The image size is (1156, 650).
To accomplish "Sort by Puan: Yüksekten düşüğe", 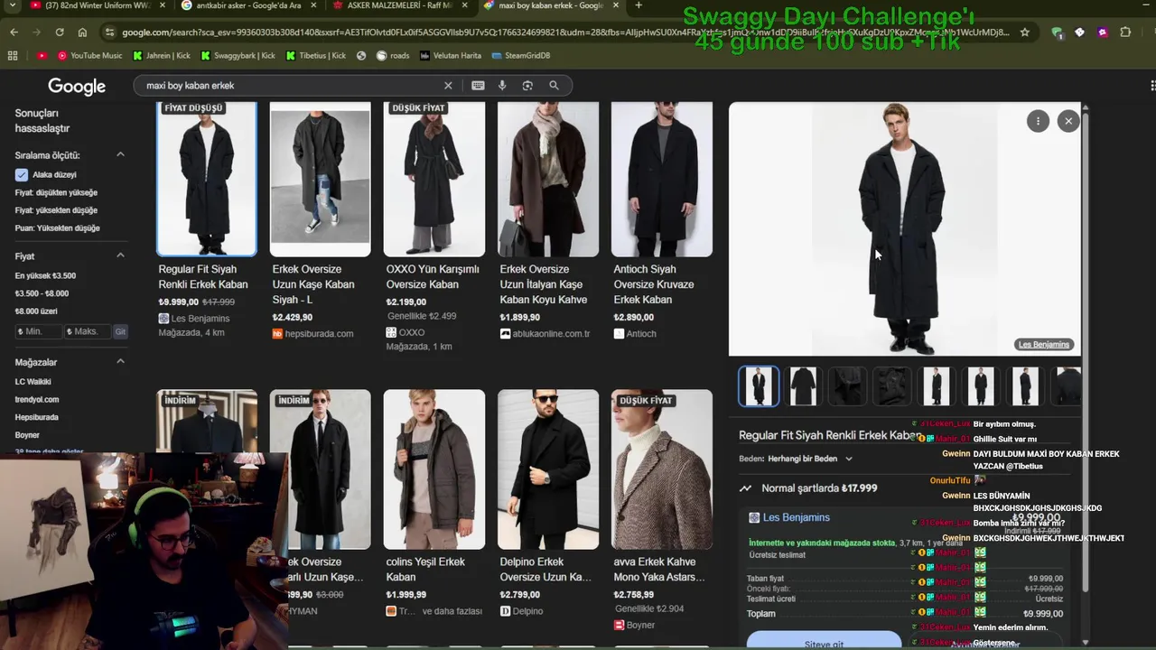I will 57,228.
